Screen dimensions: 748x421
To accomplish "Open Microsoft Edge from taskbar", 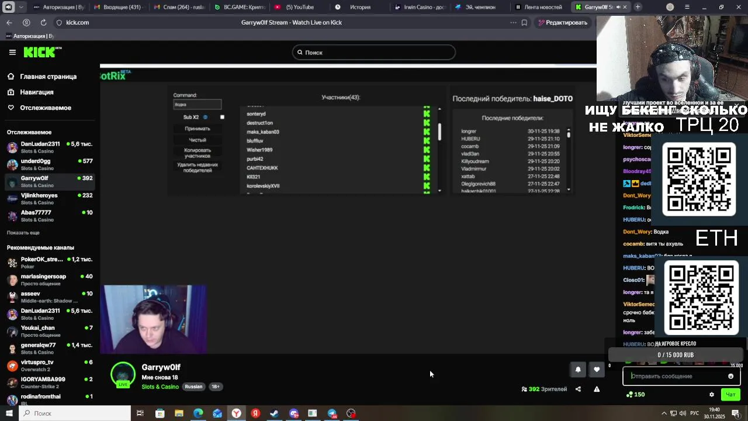I will [198, 413].
